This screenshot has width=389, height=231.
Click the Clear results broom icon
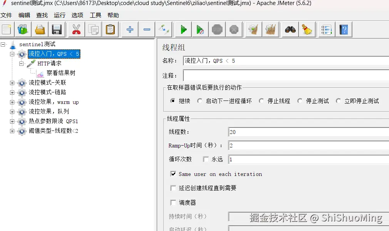click(x=253, y=30)
